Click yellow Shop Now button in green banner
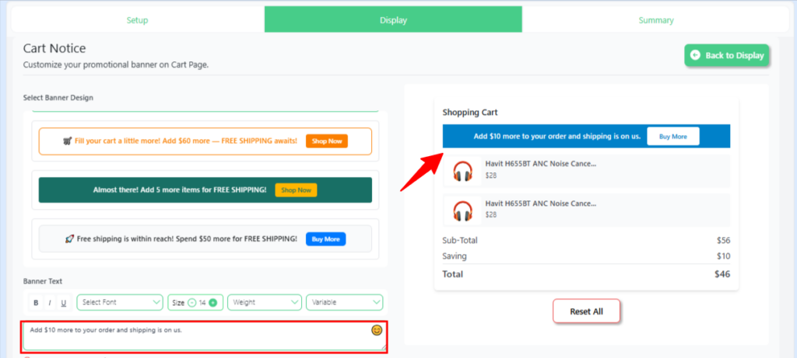Viewport: 797px width, 358px height. pyautogui.click(x=296, y=190)
